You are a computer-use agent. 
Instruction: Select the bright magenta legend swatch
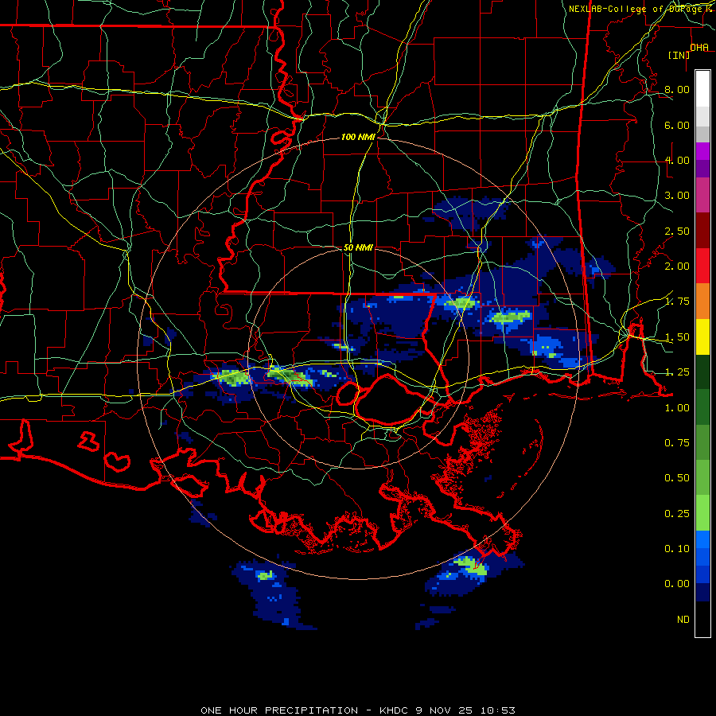click(702, 151)
